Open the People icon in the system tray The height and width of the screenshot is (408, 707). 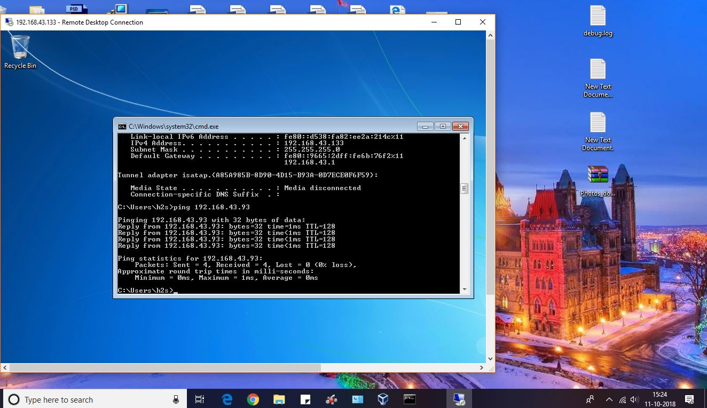[x=590, y=399]
